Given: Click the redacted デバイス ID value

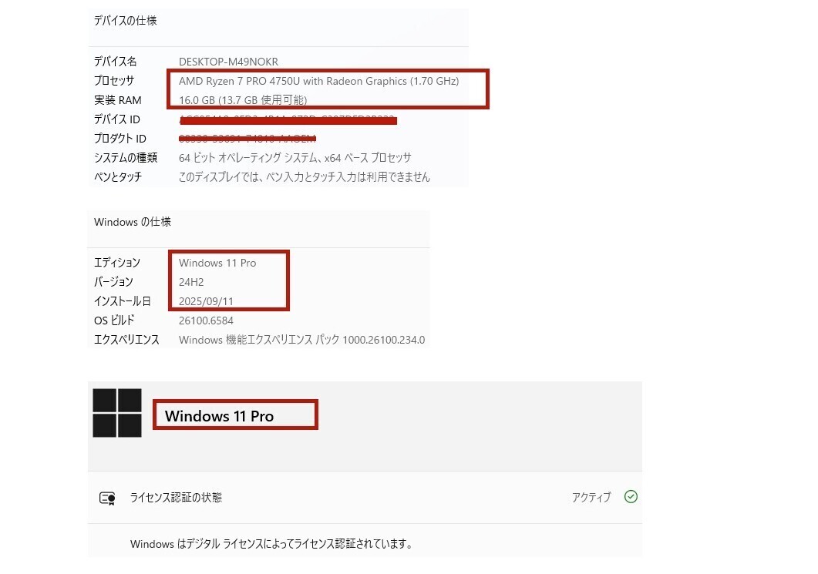Looking at the screenshot, I should point(288,120).
